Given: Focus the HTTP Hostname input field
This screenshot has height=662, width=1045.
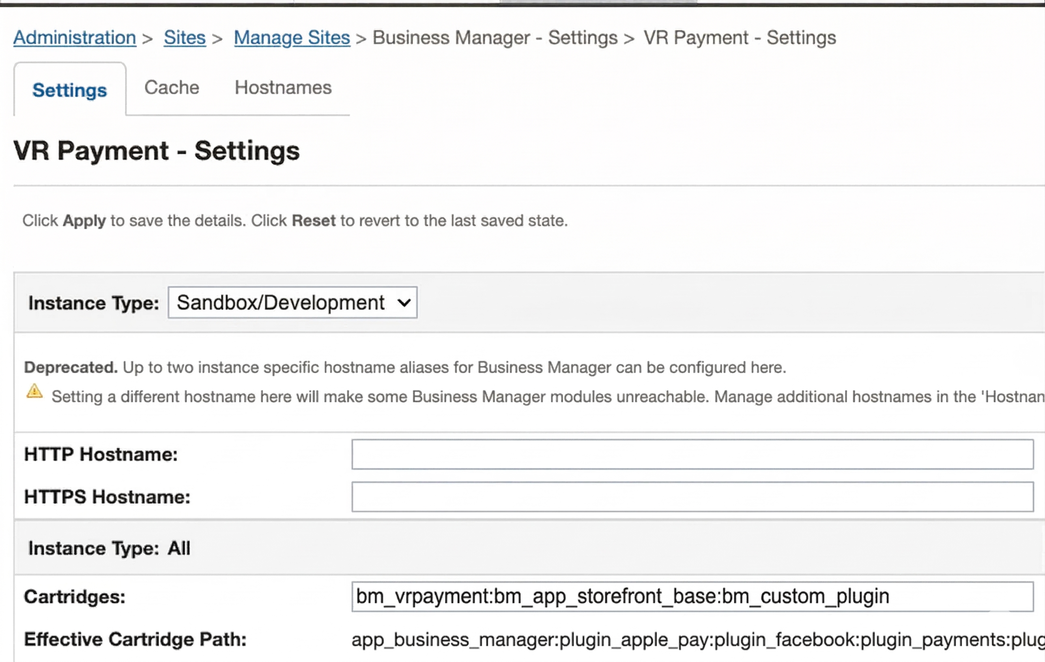Looking at the screenshot, I should coord(692,454).
